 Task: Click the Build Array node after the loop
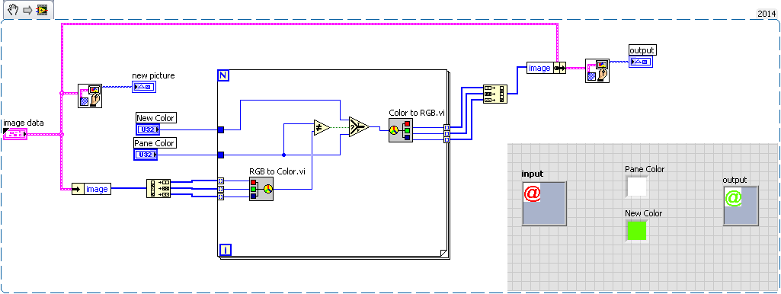[495, 94]
